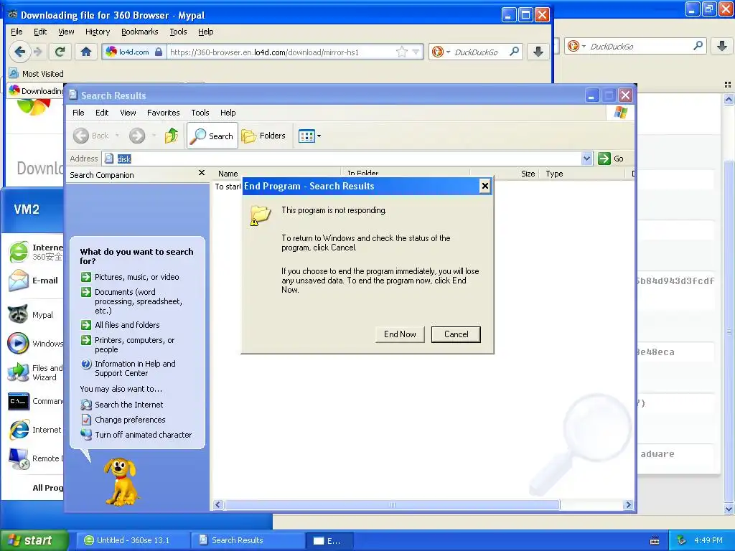Viewport: 735px width, 551px height.
Task: Open Views dropdown button
Action: (x=309, y=136)
